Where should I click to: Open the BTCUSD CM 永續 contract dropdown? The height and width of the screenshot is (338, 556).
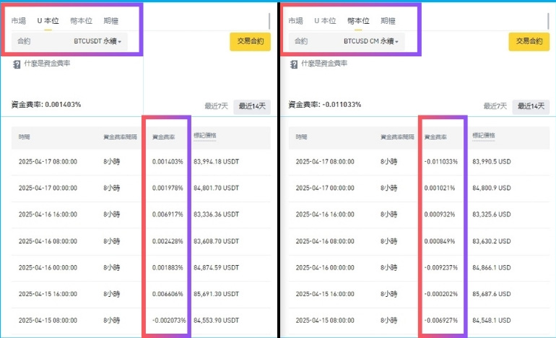pos(373,42)
